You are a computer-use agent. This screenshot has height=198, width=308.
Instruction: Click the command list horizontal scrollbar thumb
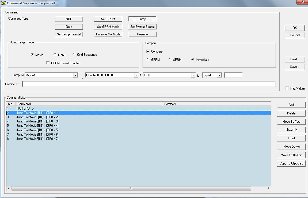pos(131,188)
